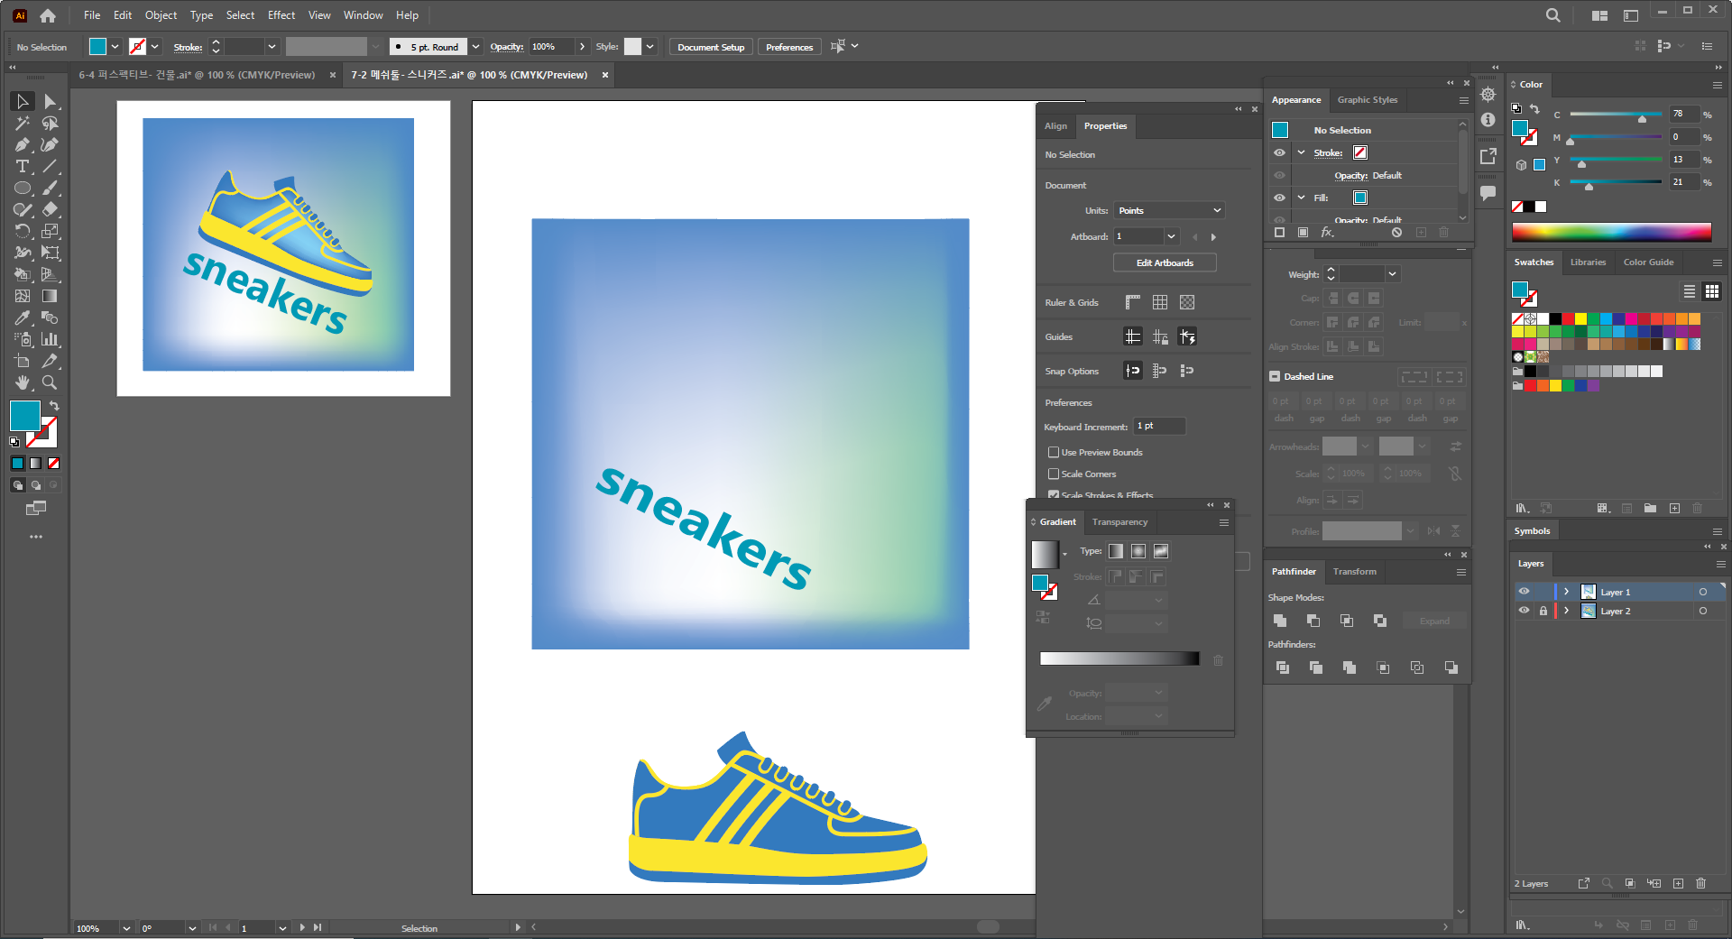1732x939 pixels.
Task: Select the Hand tool
Action: click(23, 383)
